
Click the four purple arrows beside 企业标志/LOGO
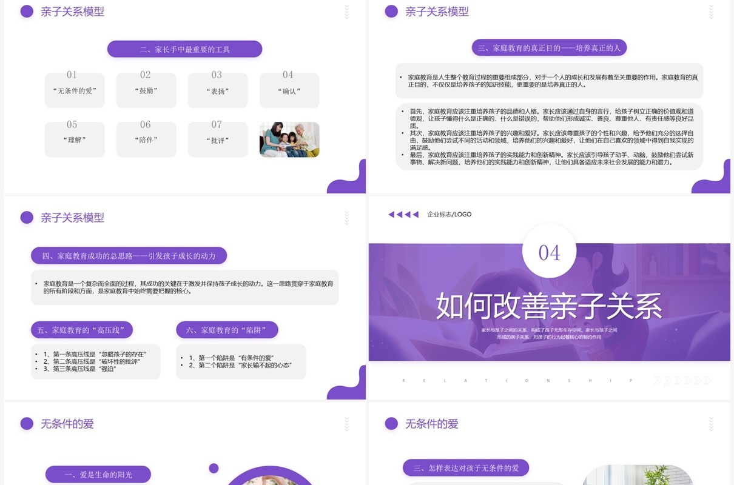[x=403, y=214]
